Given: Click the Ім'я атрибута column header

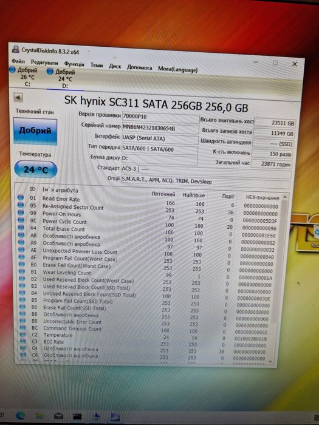Looking at the screenshot, I should pos(60,190).
